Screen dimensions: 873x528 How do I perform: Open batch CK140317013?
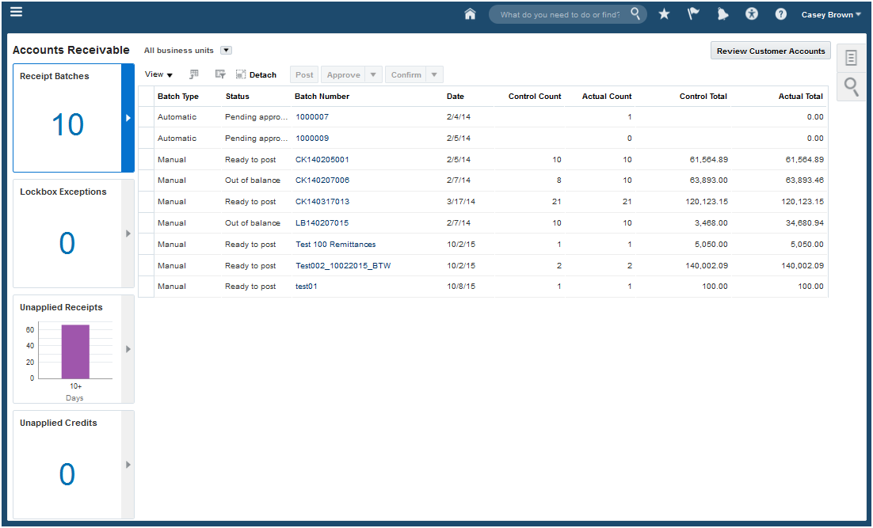click(322, 201)
